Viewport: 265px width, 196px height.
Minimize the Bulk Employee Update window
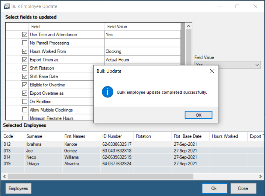coord(220,6)
